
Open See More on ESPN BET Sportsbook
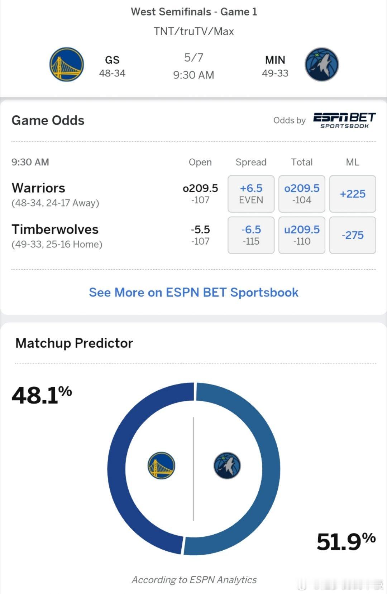(x=193, y=292)
